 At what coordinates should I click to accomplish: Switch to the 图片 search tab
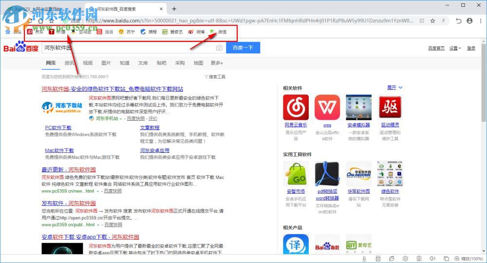pyautogui.click(x=106, y=63)
